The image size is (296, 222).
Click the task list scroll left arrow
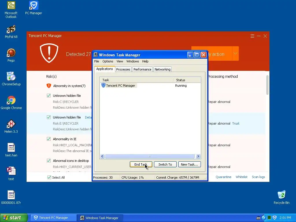tap(102, 156)
